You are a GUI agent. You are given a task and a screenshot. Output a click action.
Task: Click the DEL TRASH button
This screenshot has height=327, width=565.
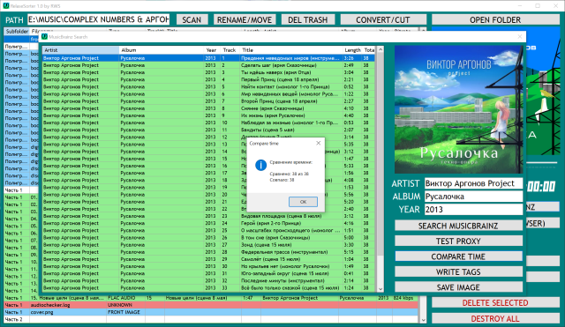(x=308, y=19)
